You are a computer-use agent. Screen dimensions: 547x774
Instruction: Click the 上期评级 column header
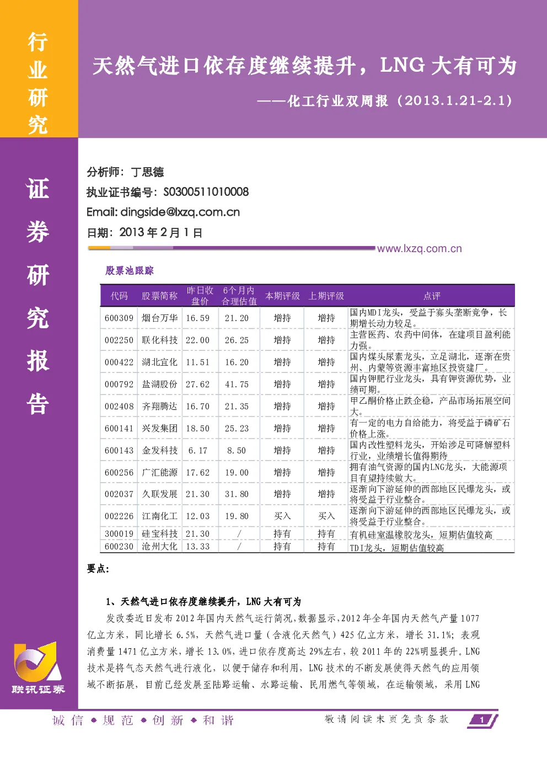[x=326, y=296]
